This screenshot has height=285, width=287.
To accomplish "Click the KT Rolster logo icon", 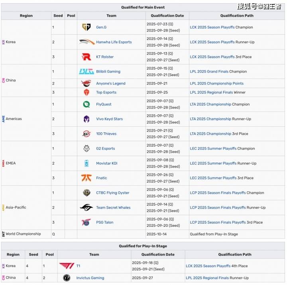I will click(x=86, y=57).
